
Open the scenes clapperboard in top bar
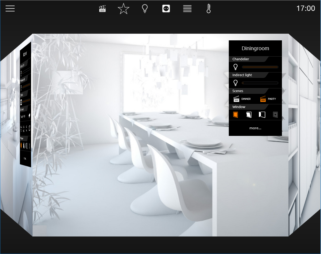click(x=102, y=9)
